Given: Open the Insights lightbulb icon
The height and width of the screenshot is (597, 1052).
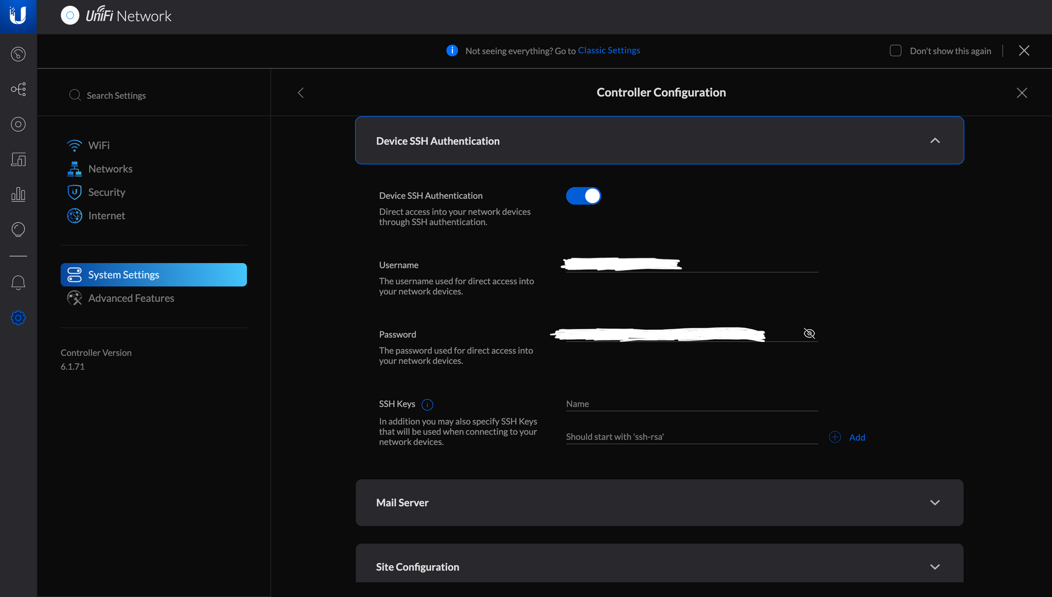Looking at the screenshot, I should (x=18, y=229).
